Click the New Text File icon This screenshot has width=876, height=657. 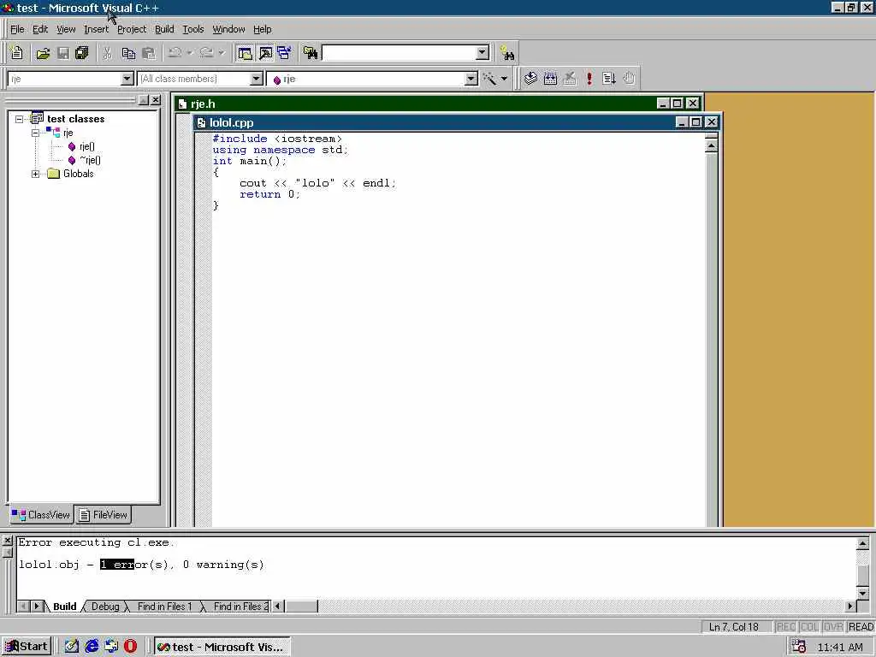(17, 53)
